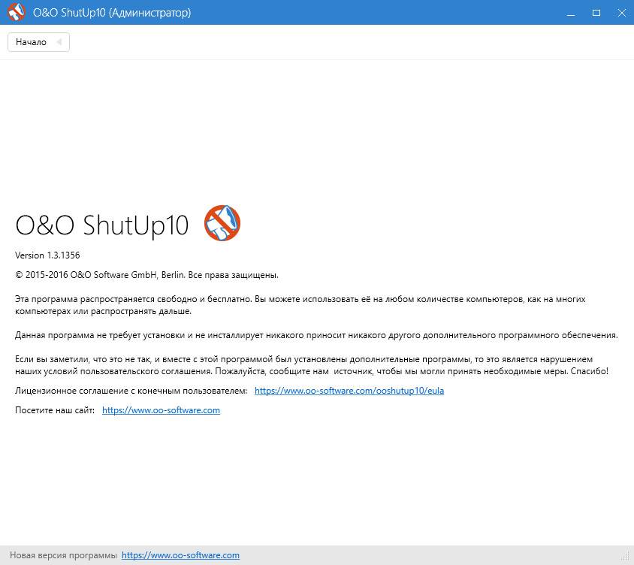Open the EULA link oo-software.com/ooshutup10/eula
Image resolution: width=634 pixels, height=565 pixels.
click(349, 391)
